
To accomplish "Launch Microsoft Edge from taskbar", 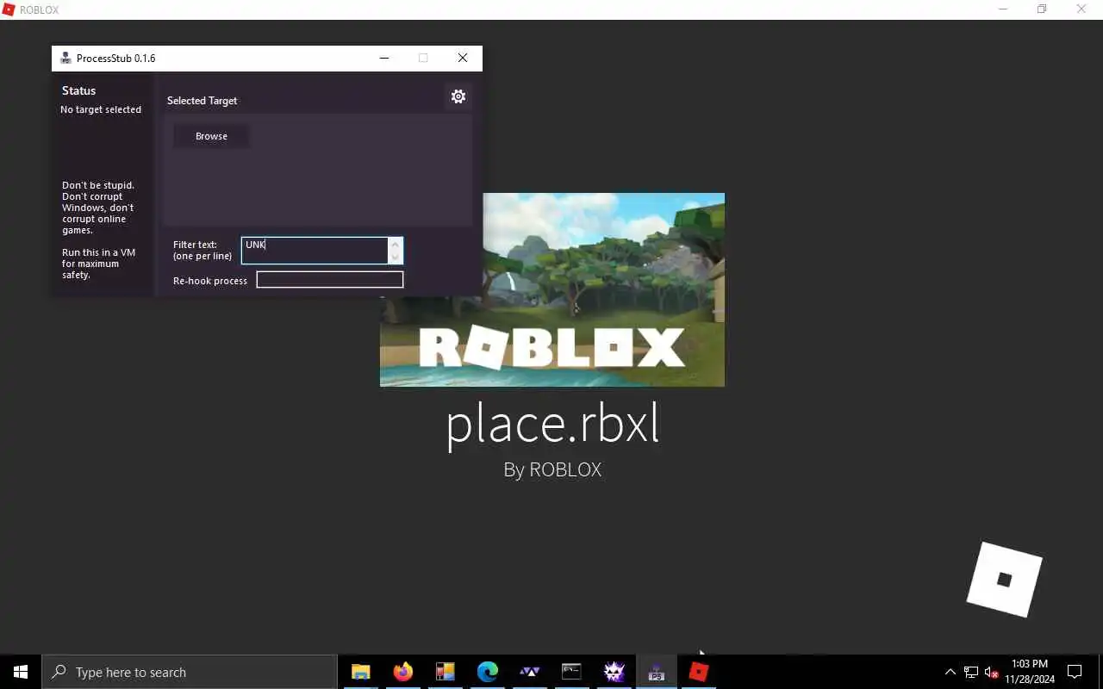I will point(487,672).
